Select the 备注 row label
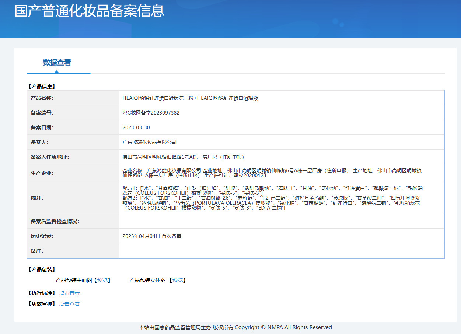 37,251
